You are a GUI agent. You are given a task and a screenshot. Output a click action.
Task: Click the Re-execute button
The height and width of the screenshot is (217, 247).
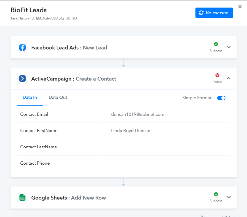tap(214, 13)
